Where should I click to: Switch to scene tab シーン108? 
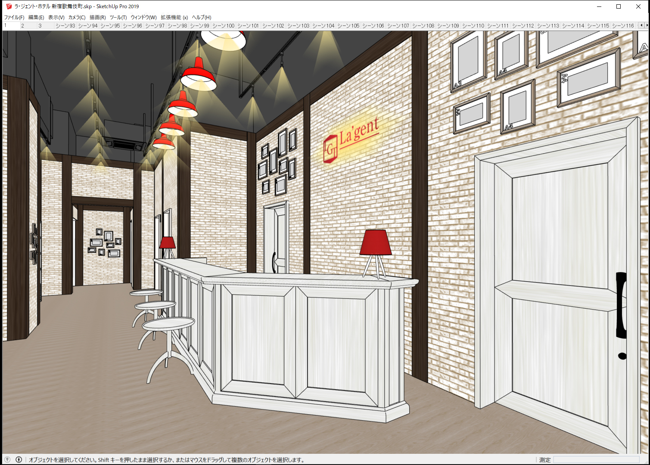pos(423,26)
